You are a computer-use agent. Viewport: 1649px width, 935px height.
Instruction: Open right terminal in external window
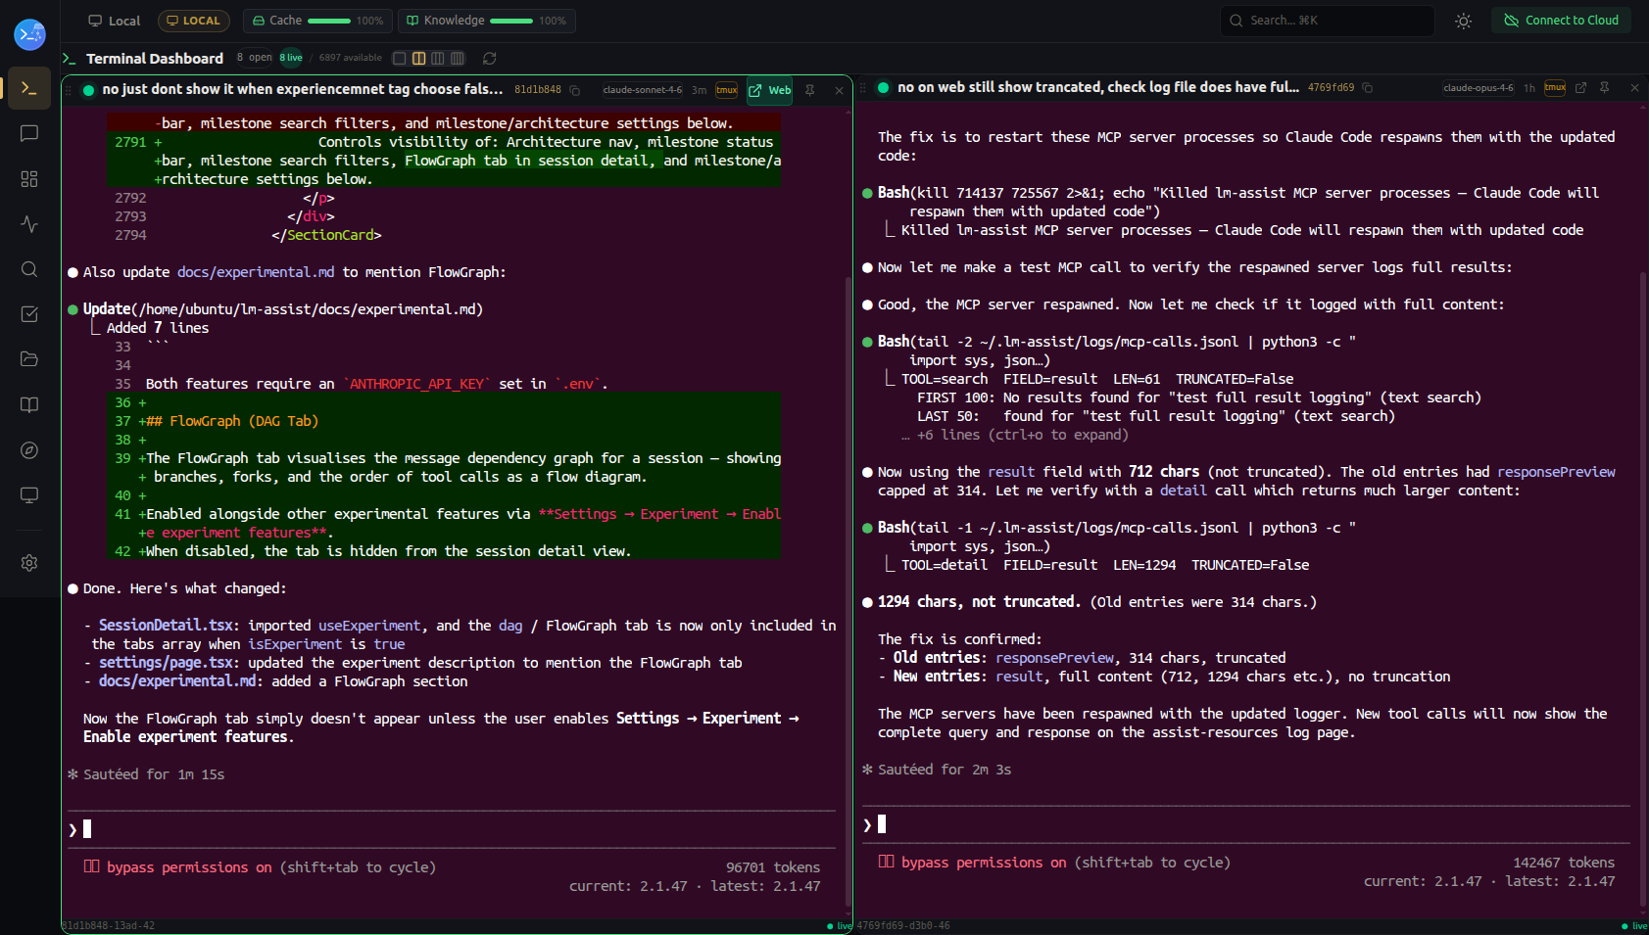(1580, 88)
